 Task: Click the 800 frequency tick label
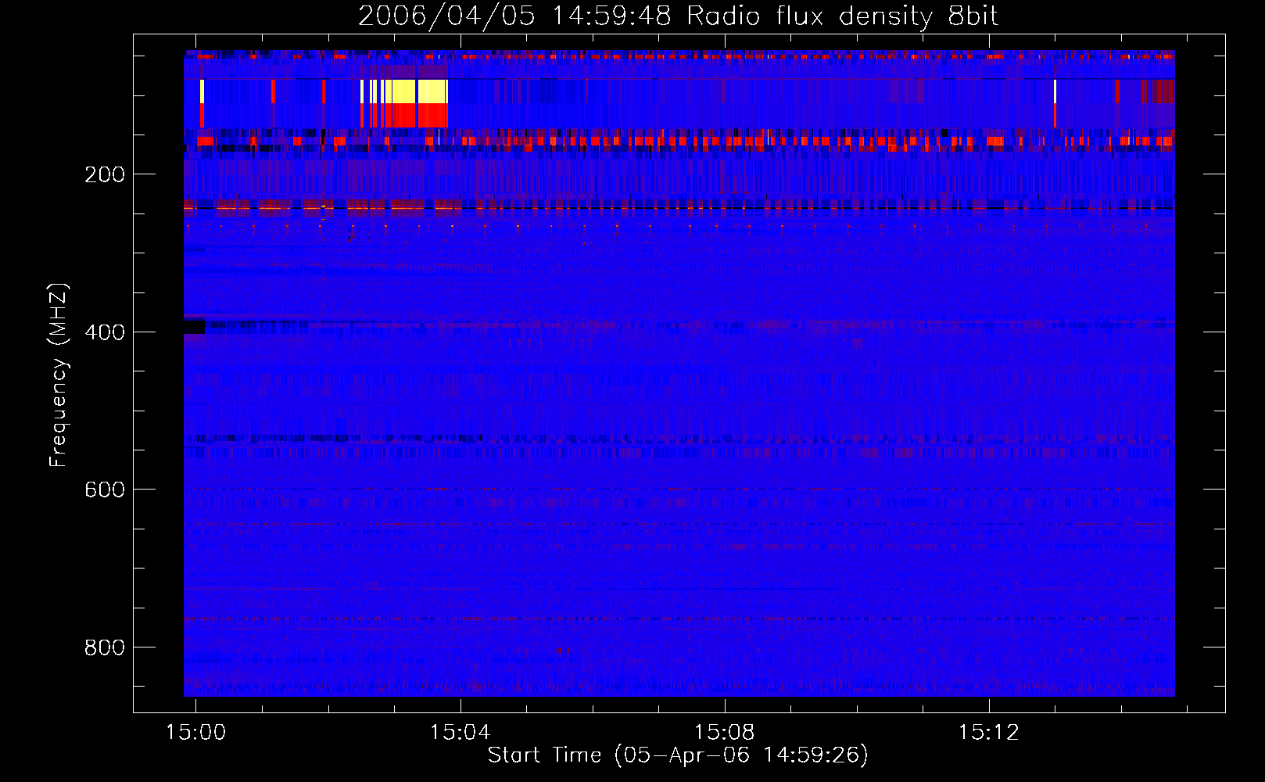click(x=105, y=647)
